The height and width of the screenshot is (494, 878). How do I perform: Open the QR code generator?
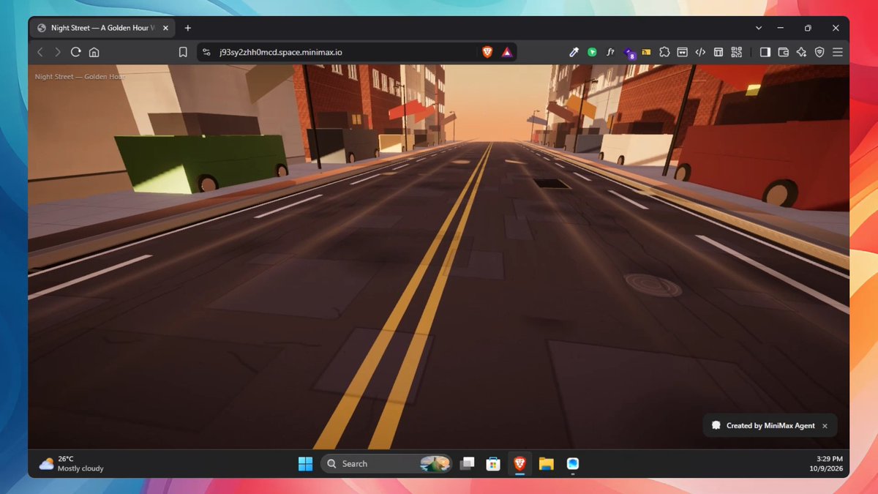point(736,52)
